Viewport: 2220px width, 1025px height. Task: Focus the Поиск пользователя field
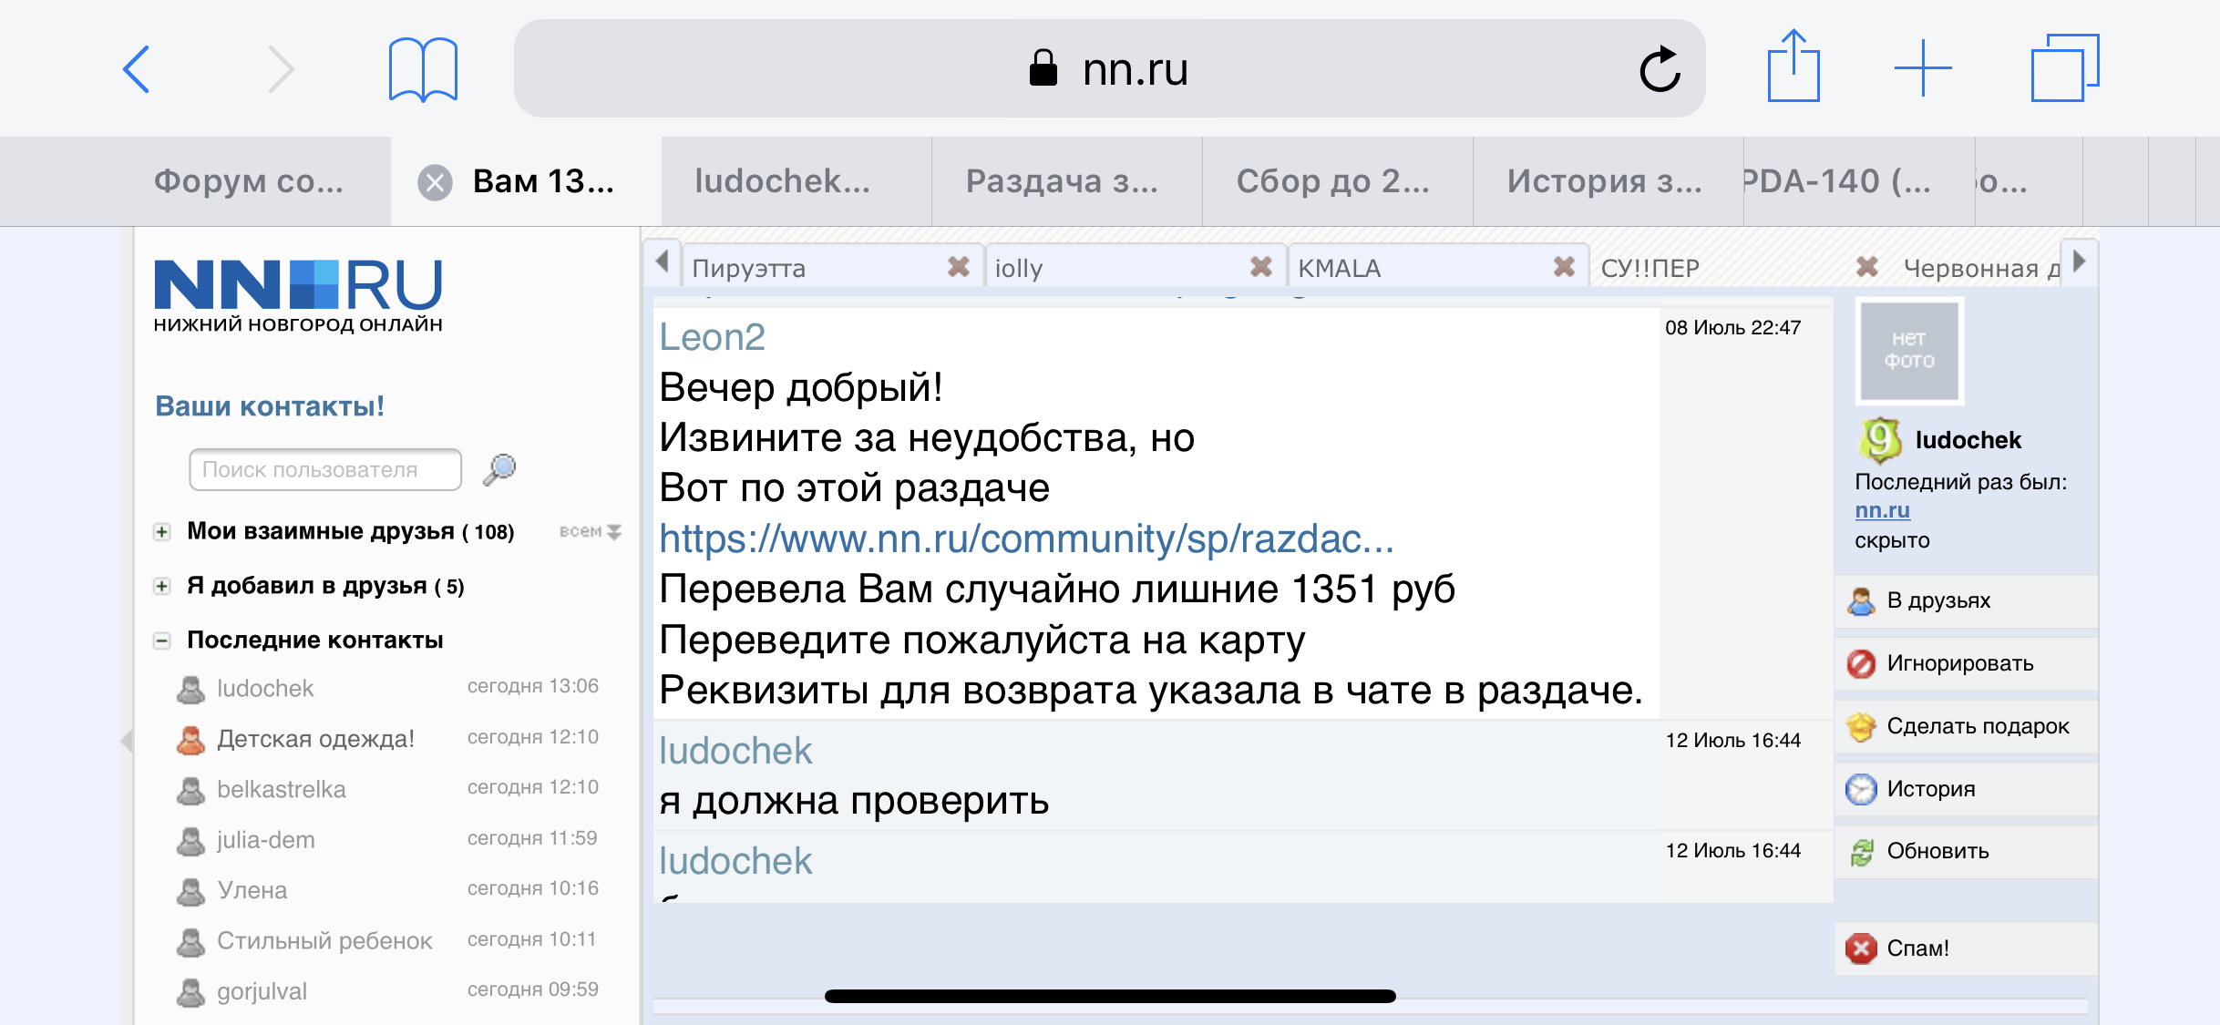point(324,469)
